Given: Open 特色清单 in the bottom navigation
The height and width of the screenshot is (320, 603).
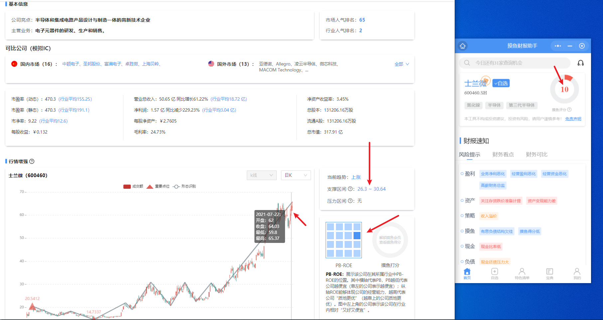Looking at the screenshot, I should tap(522, 274).
